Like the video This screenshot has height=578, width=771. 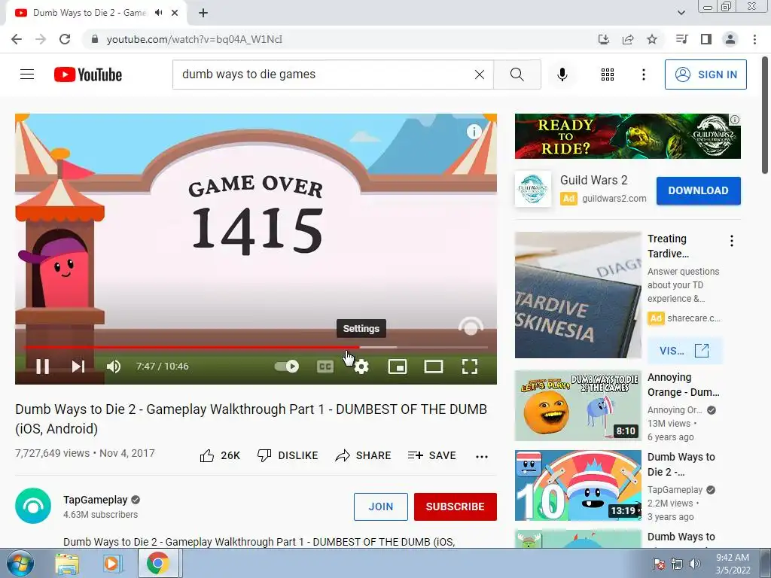[220, 455]
